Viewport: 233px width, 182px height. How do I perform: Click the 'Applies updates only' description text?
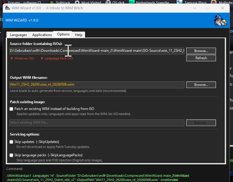74,114
